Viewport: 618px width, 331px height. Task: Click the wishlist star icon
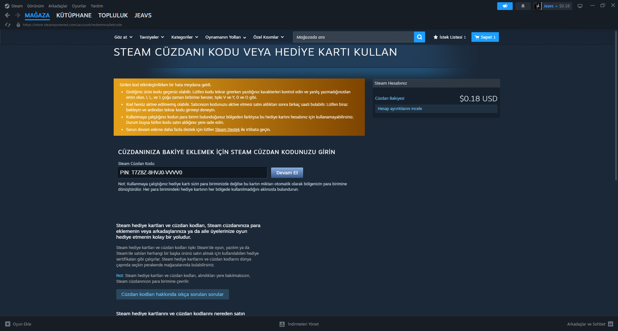point(435,37)
